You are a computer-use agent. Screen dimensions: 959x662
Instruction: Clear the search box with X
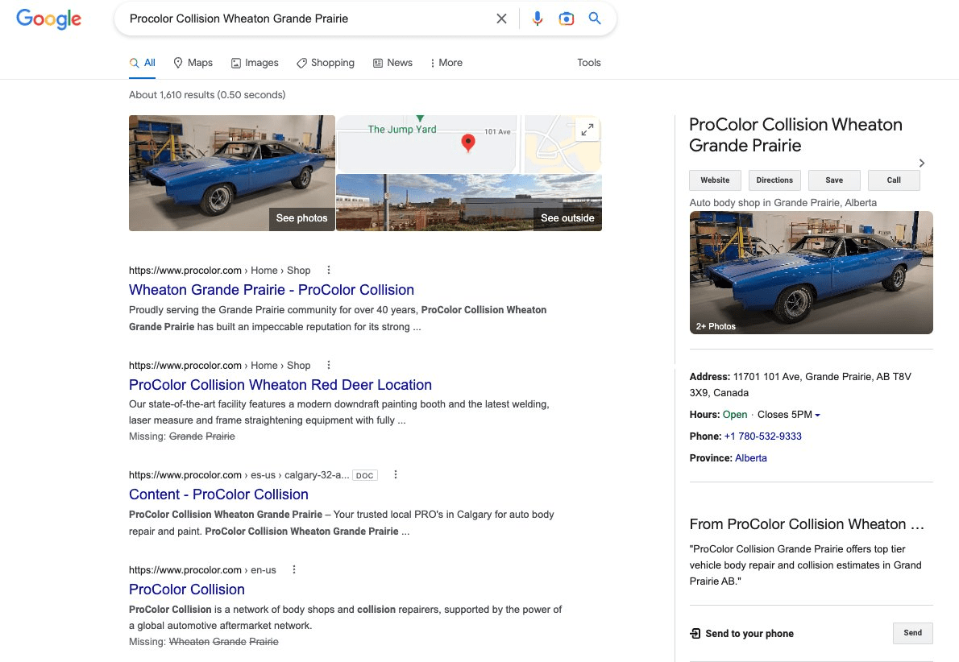[501, 19]
